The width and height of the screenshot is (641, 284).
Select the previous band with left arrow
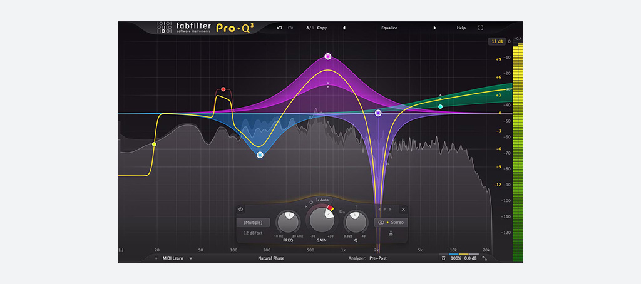click(x=379, y=209)
